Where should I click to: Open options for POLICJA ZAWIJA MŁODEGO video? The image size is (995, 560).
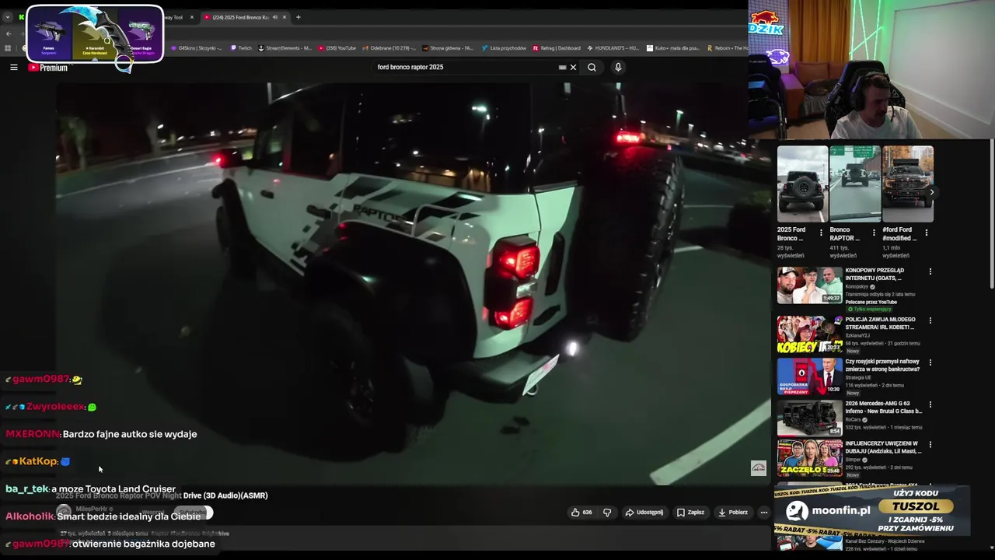point(930,320)
